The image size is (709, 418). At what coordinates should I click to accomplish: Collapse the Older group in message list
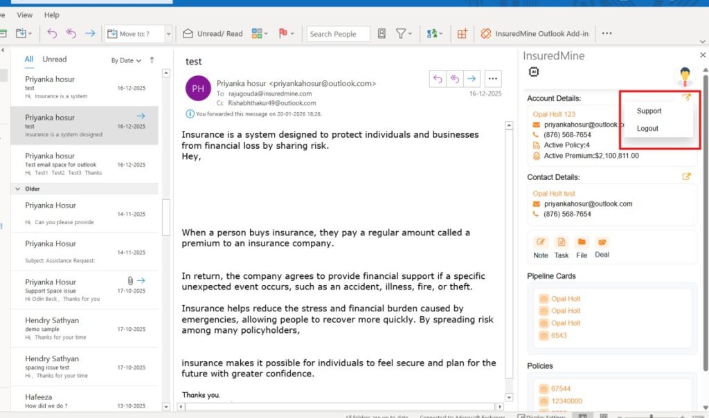pyautogui.click(x=17, y=189)
